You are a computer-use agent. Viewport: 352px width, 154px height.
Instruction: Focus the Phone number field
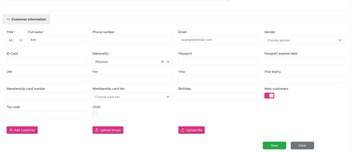[132, 40]
